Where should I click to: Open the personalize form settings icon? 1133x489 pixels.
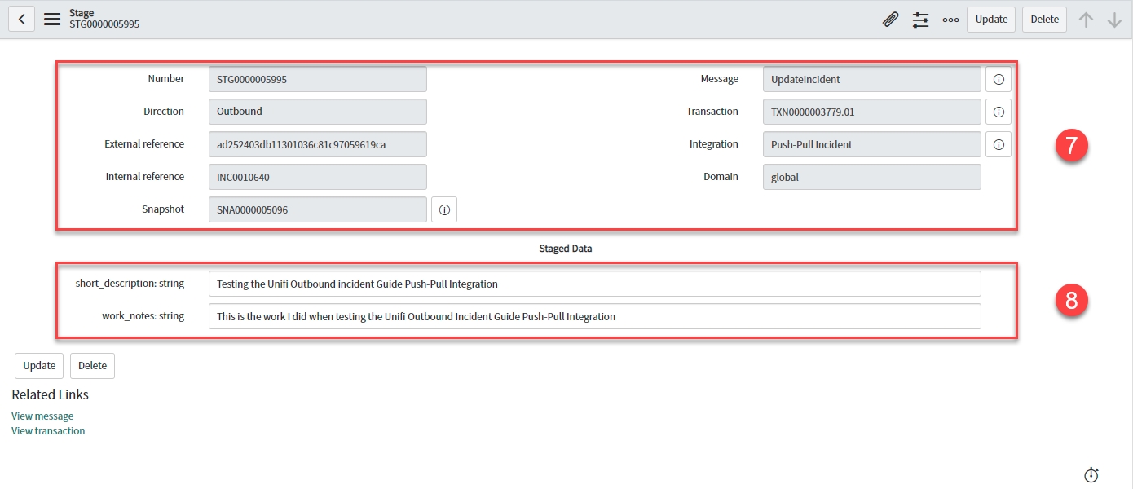(x=920, y=20)
